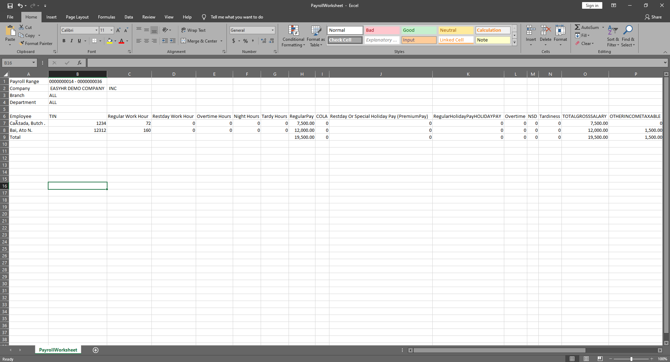Click the Paste clipboard icon

tap(10, 31)
